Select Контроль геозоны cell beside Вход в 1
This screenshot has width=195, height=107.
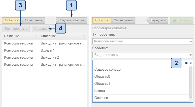21,50
